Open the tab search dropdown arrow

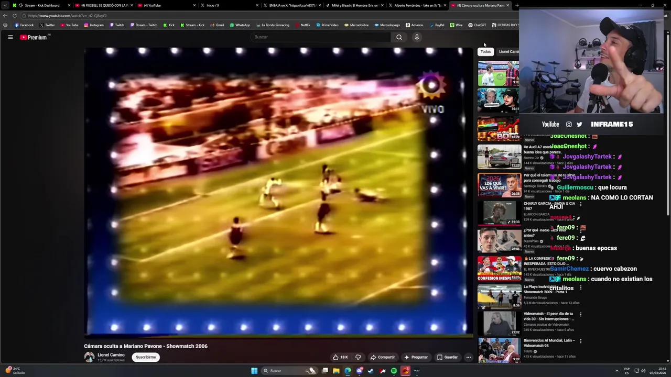point(6,5)
